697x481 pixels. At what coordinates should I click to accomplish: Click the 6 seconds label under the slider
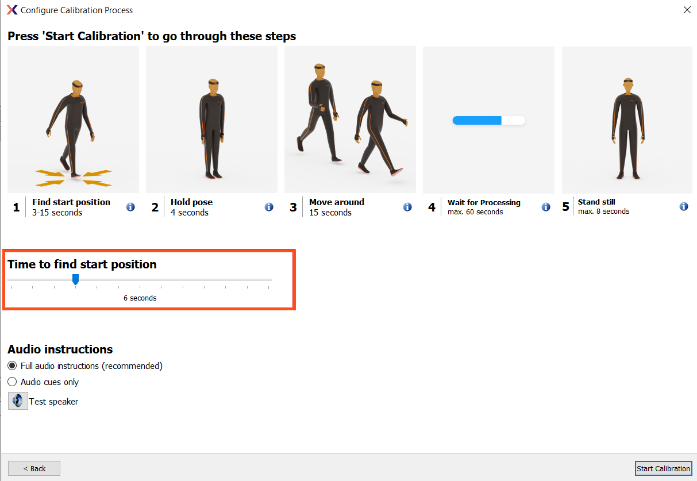(140, 298)
